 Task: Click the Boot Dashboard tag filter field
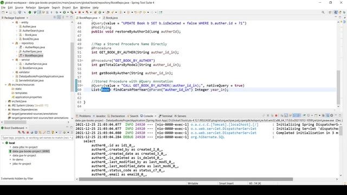pyautogui.click(x=37, y=138)
